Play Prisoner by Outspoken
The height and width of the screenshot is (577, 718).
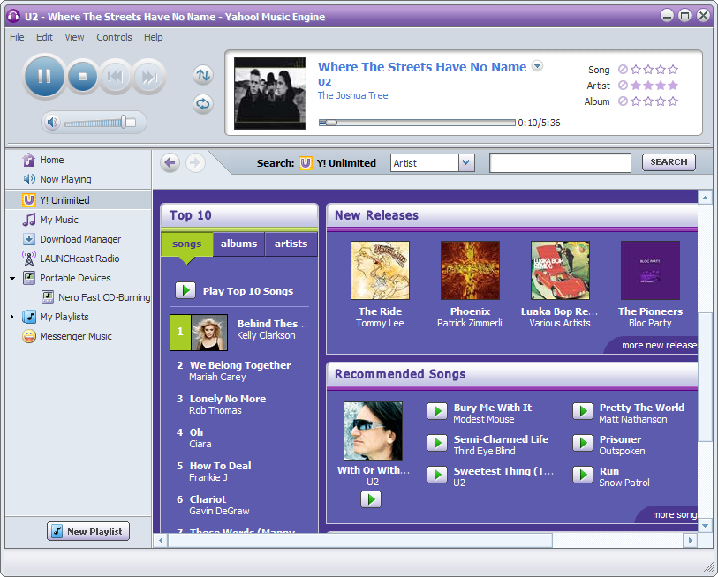pyautogui.click(x=583, y=443)
